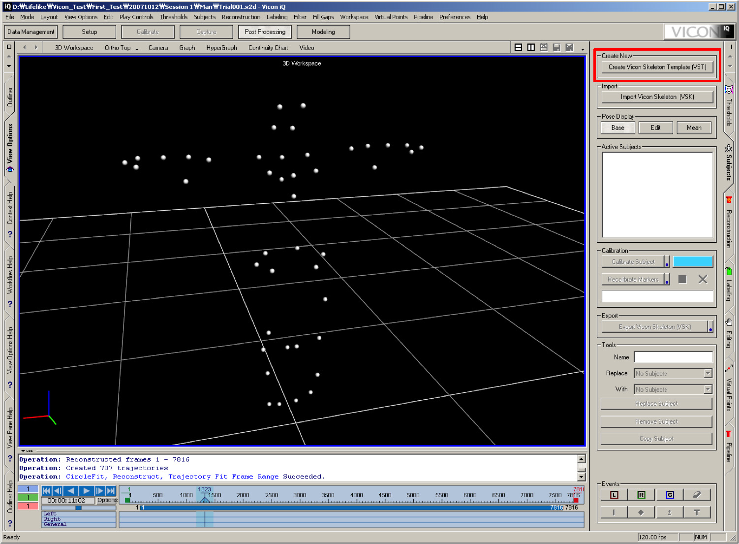Switch to Data Management mode
739x544 pixels.
click(x=31, y=32)
